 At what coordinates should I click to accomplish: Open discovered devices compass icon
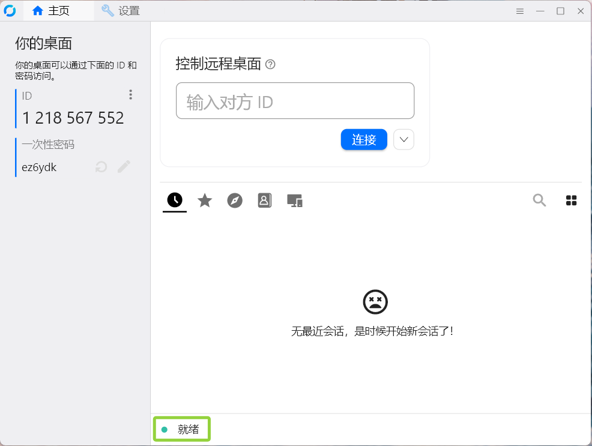235,200
